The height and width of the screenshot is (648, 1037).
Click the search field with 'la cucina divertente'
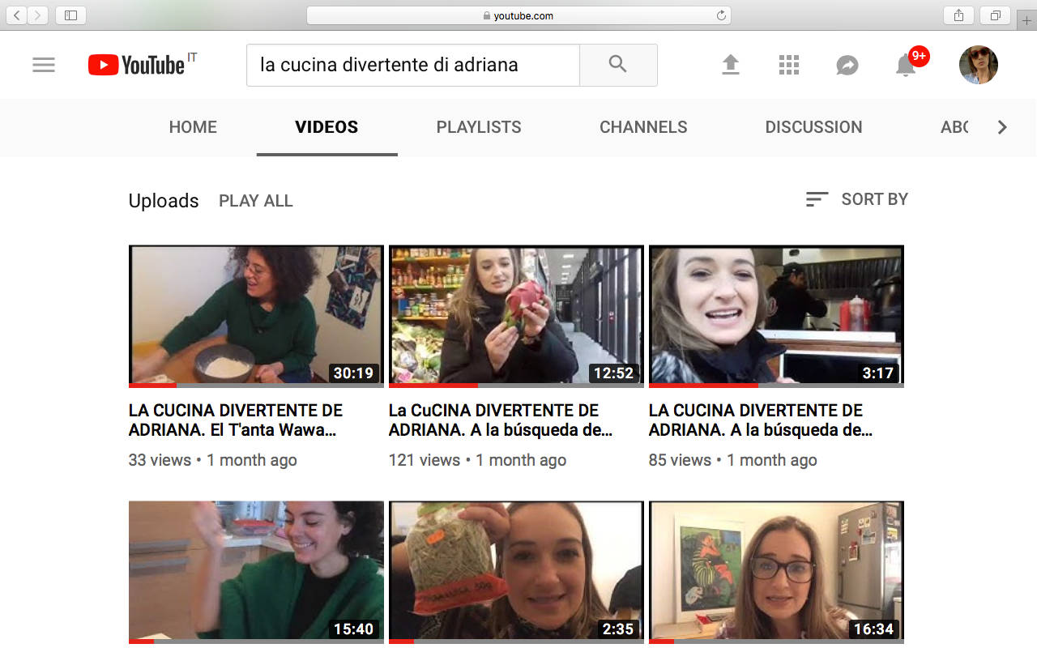pyautogui.click(x=412, y=65)
